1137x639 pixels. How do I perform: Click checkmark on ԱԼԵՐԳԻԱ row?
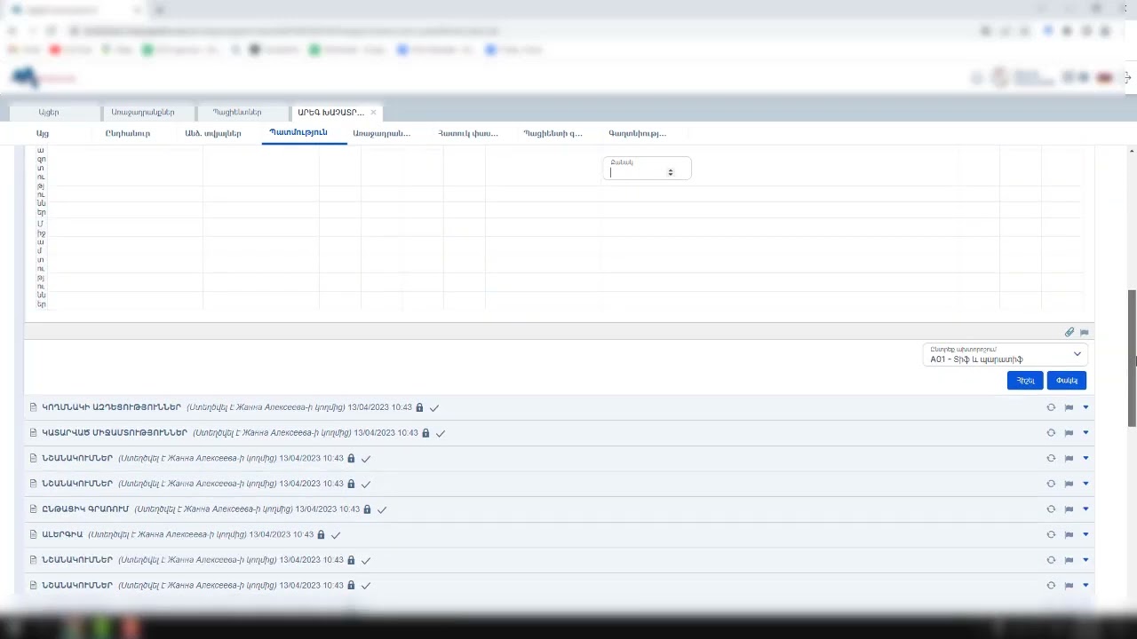[x=336, y=535]
